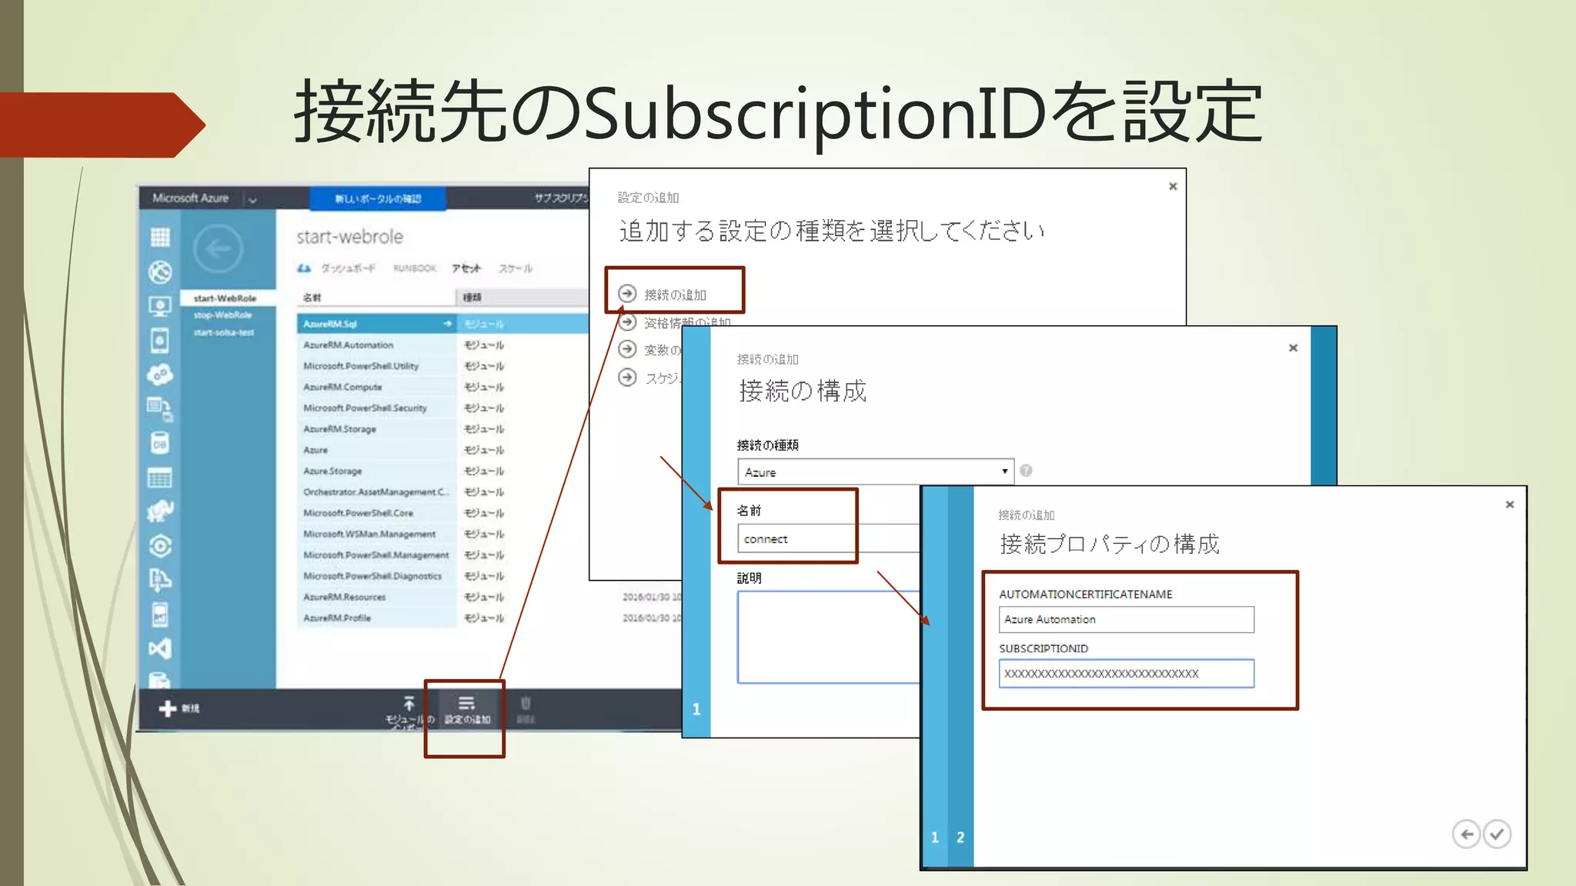Switch to the スケール tab
Viewport: 1576px width, 886px height.
516,268
